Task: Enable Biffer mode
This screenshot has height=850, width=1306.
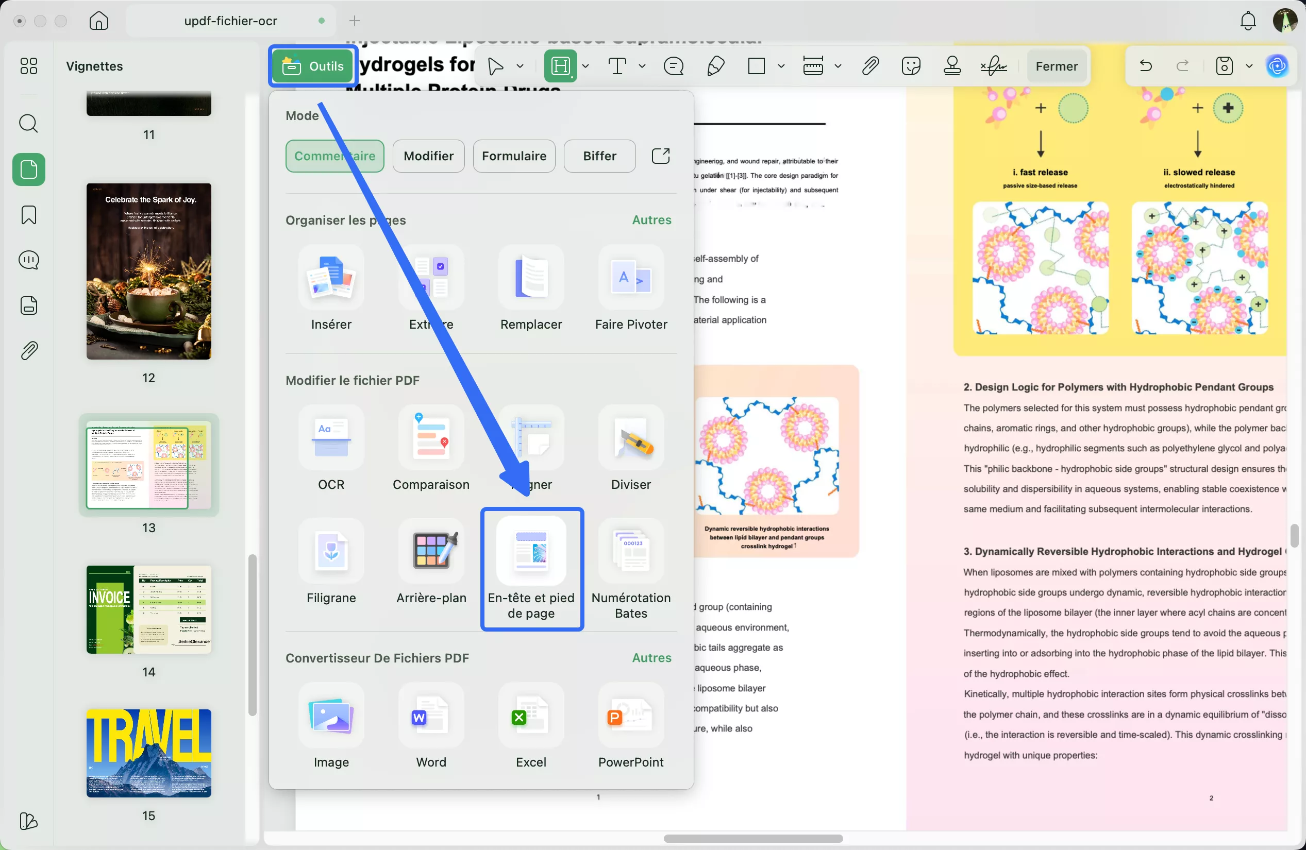Action: coord(599,156)
